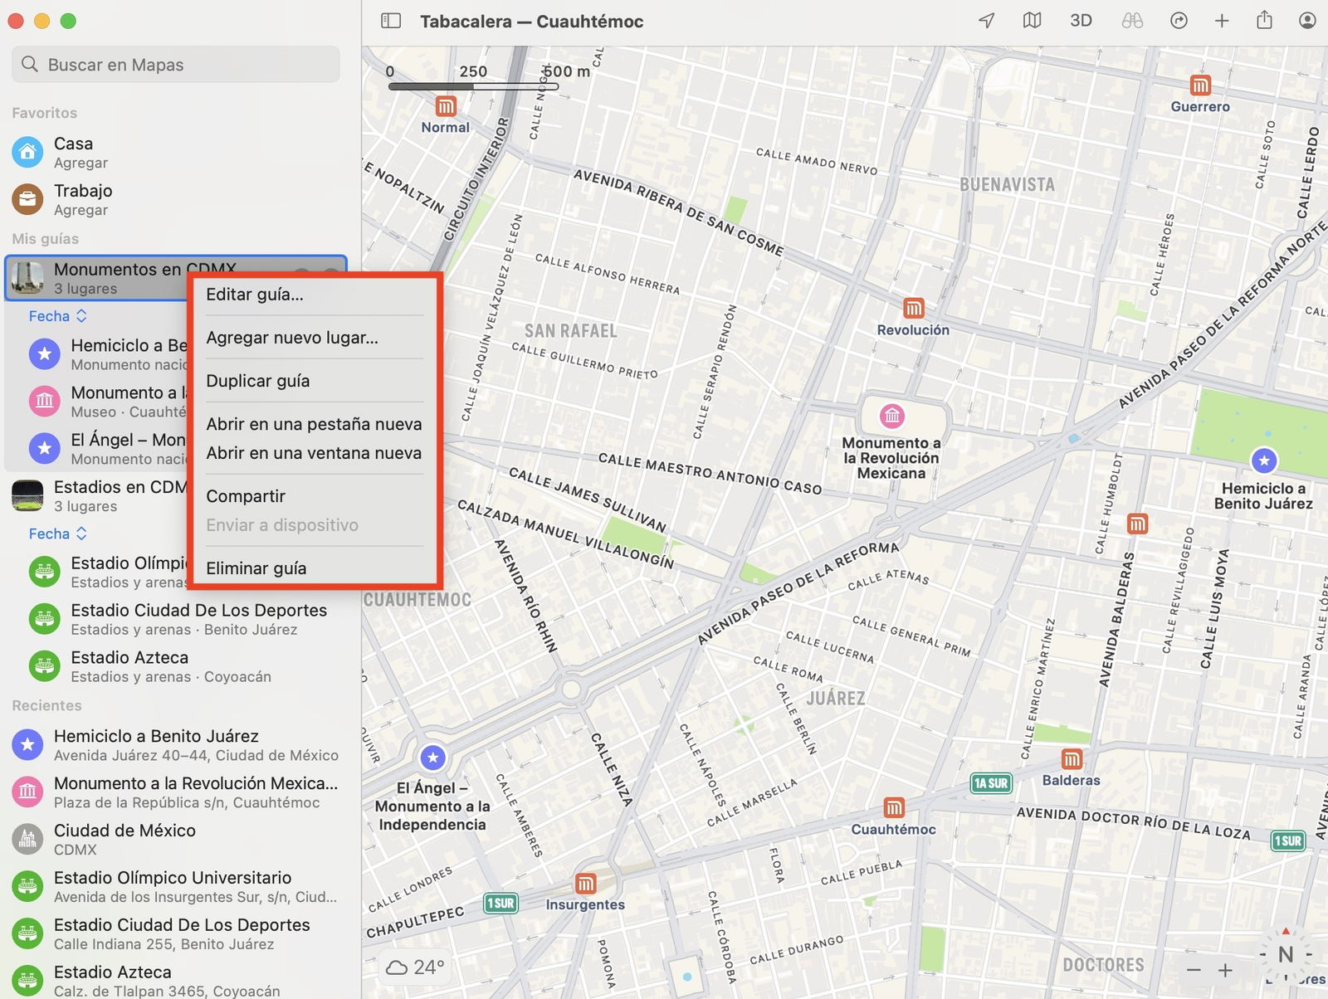
Task: Click Insurgentes metro station icon on map
Action: click(585, 884)
